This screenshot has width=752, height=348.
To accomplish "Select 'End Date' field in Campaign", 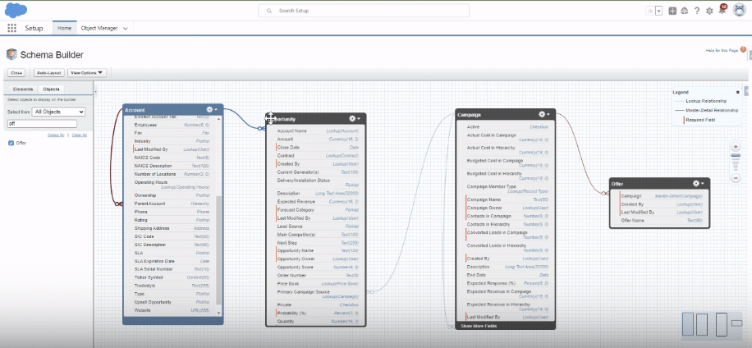I will pyautogui.click(x=508, y=275).
